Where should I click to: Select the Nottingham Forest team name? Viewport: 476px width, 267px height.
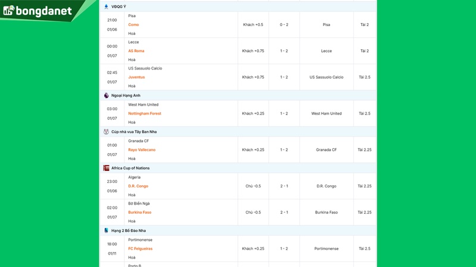pos(145,113)
